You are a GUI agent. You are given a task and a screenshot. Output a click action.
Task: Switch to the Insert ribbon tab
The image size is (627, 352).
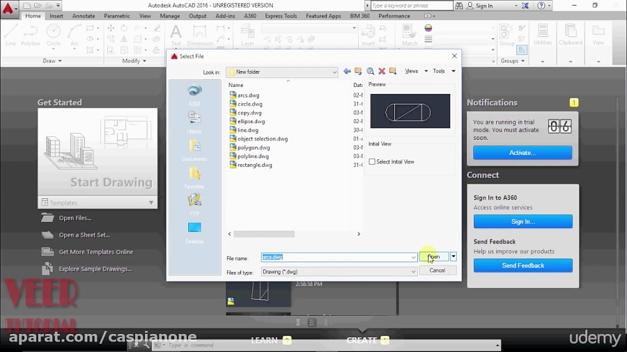56,16
